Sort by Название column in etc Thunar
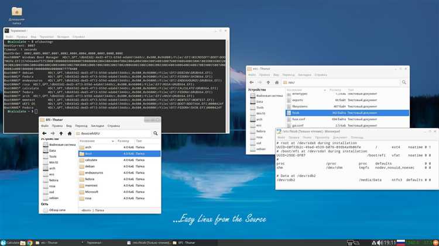The image size is (439, 246). 306,90
